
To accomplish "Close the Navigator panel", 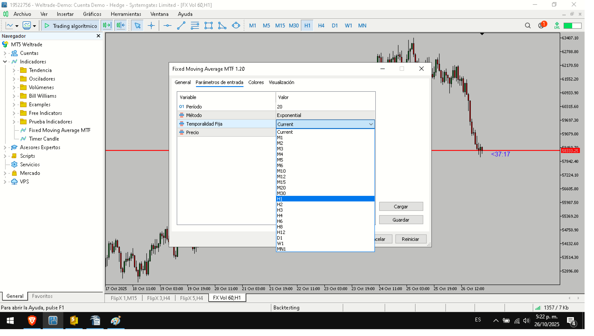I will point(98,36).
